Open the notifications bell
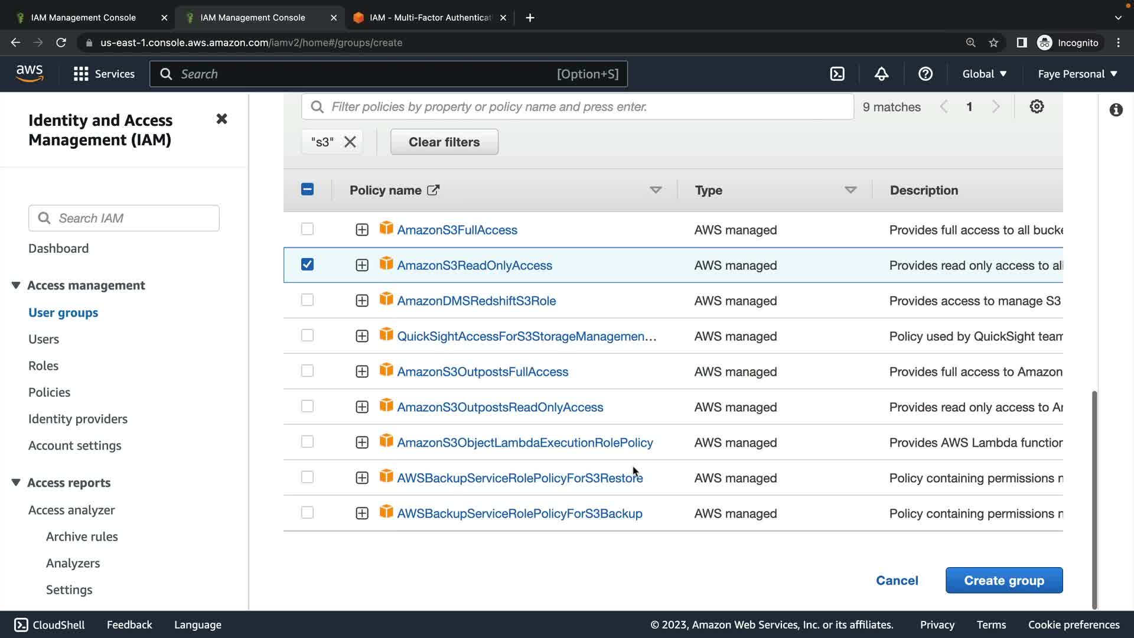The width and height of the screenshot is (1134, 638). [881, 74]
